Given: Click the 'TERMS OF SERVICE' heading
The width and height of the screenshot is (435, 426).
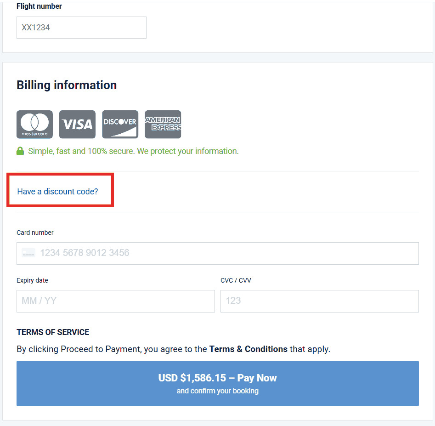Looking at the screenshot, I should point(53,332).
